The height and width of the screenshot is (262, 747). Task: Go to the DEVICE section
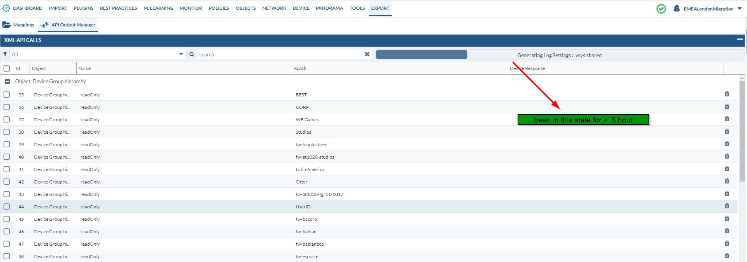301,8
